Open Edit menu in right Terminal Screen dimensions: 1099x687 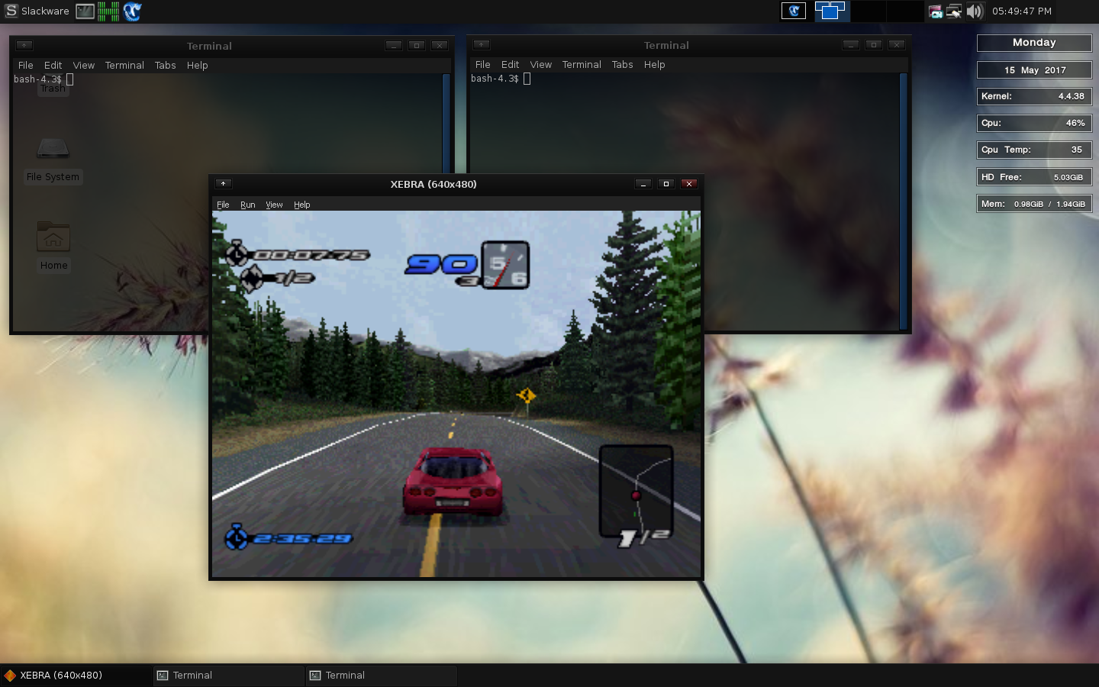[x=511, y=65]
